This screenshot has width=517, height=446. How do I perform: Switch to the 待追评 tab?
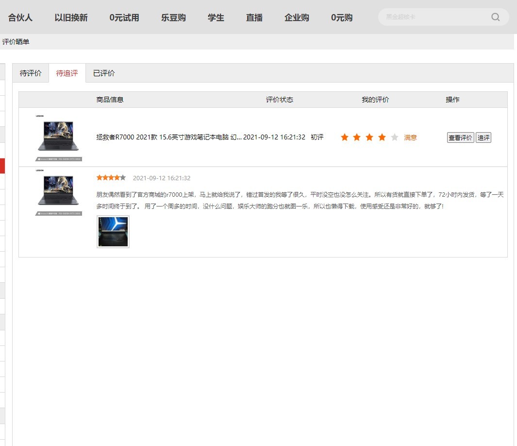tap(67, 73)
